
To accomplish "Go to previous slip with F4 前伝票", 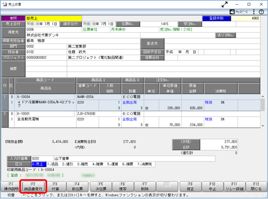I will point(77,187).
